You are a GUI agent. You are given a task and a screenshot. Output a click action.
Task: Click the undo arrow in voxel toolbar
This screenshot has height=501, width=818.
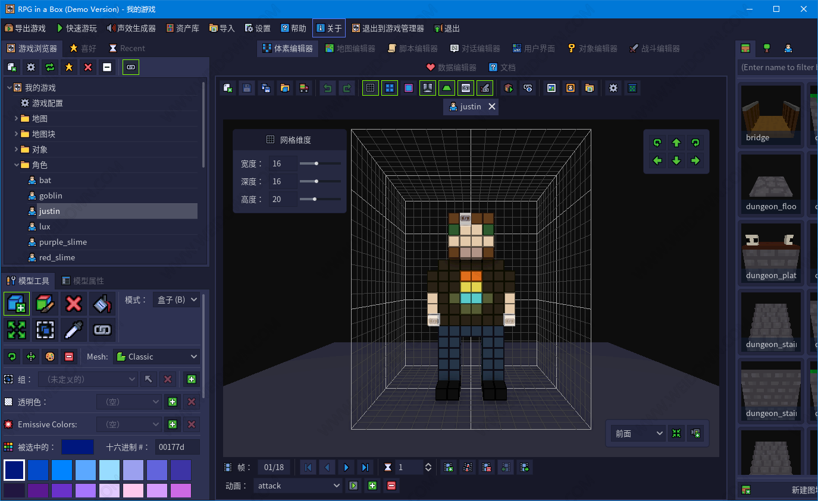(x=327, y=88)
